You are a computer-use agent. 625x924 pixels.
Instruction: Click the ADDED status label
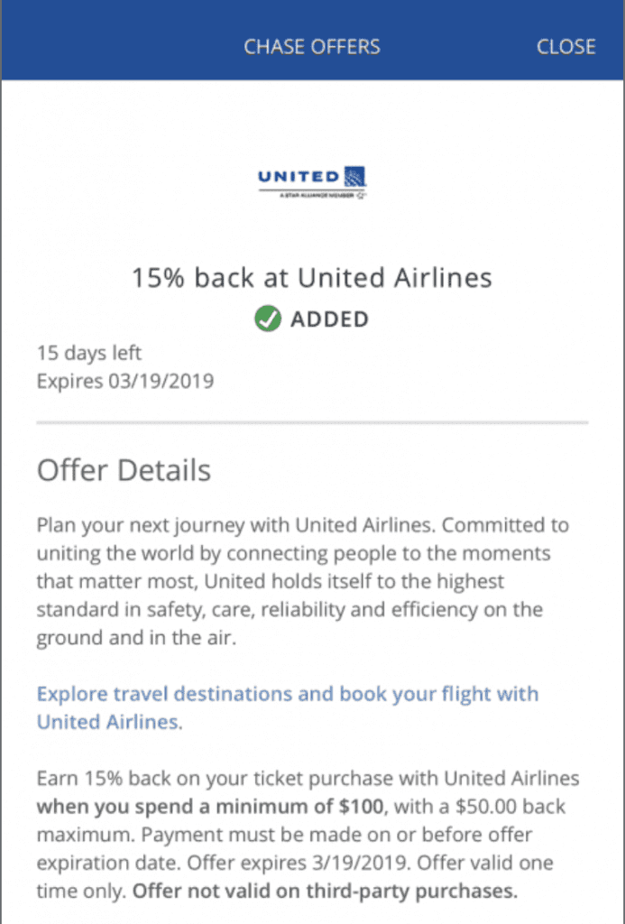[329, 319]
